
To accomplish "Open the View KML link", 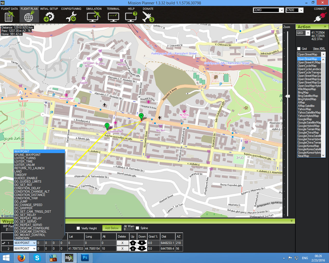I will 319,49.
